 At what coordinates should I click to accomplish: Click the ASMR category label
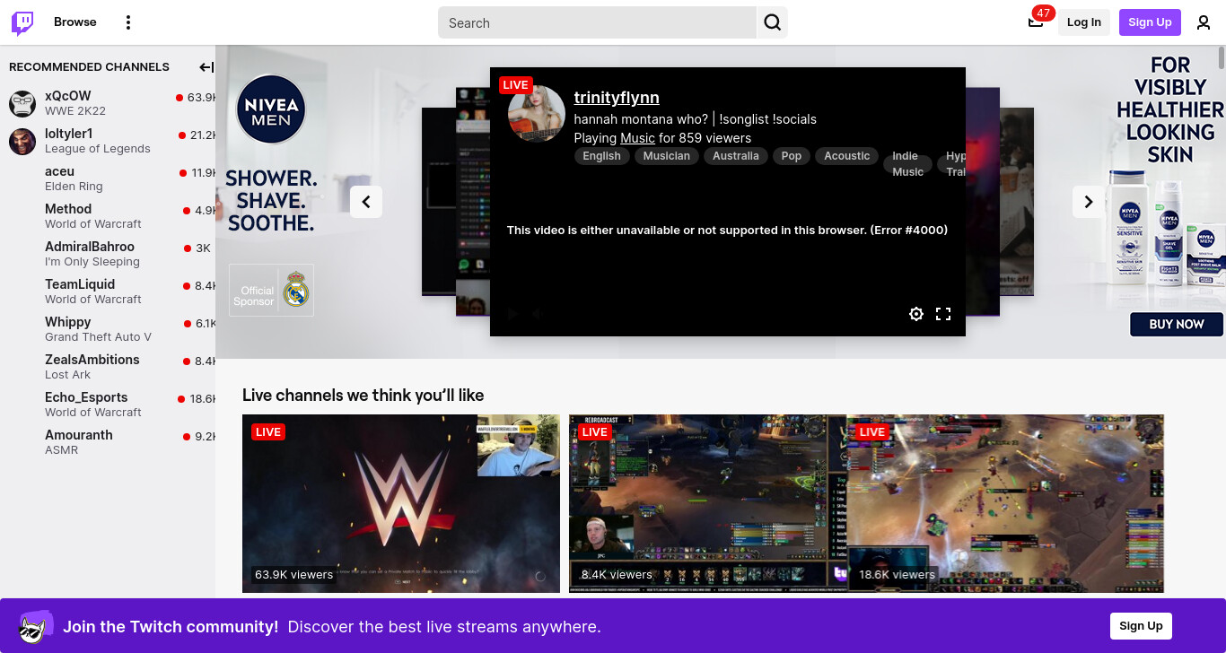pos(61,450)
